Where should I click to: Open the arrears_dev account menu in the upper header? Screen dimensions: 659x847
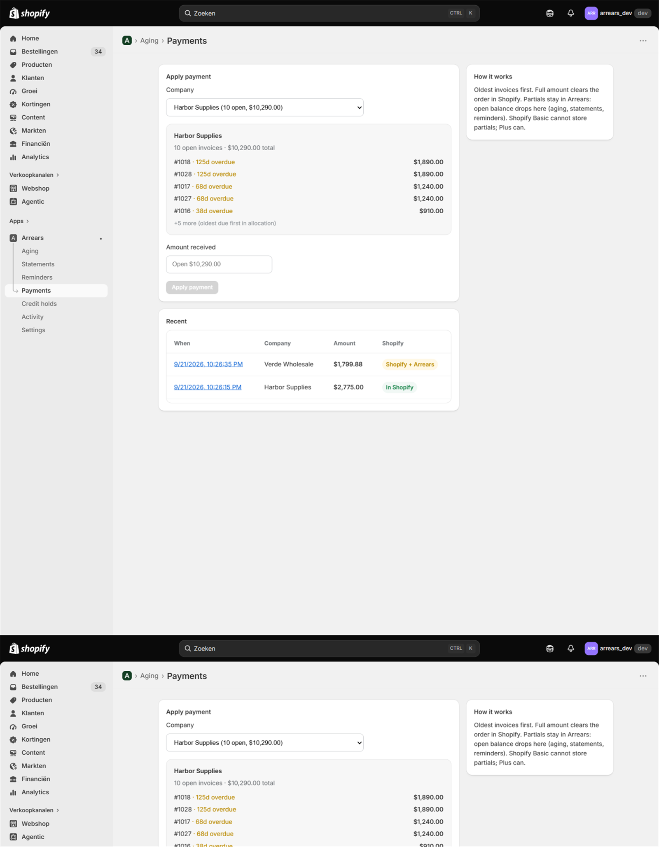tap(618, 13)
